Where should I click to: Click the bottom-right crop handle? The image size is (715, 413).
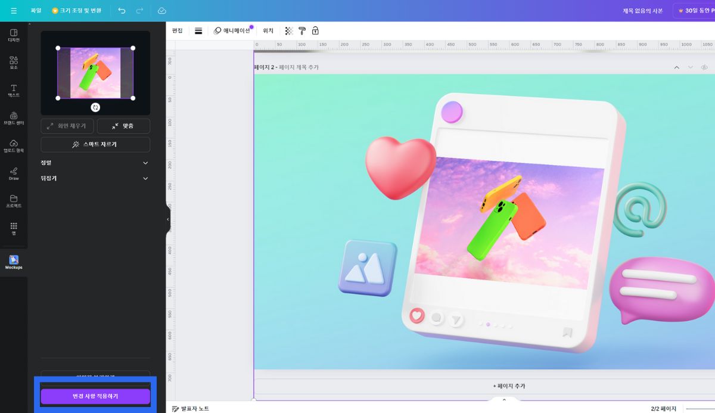pyautogui.click(x=133, y=98)
